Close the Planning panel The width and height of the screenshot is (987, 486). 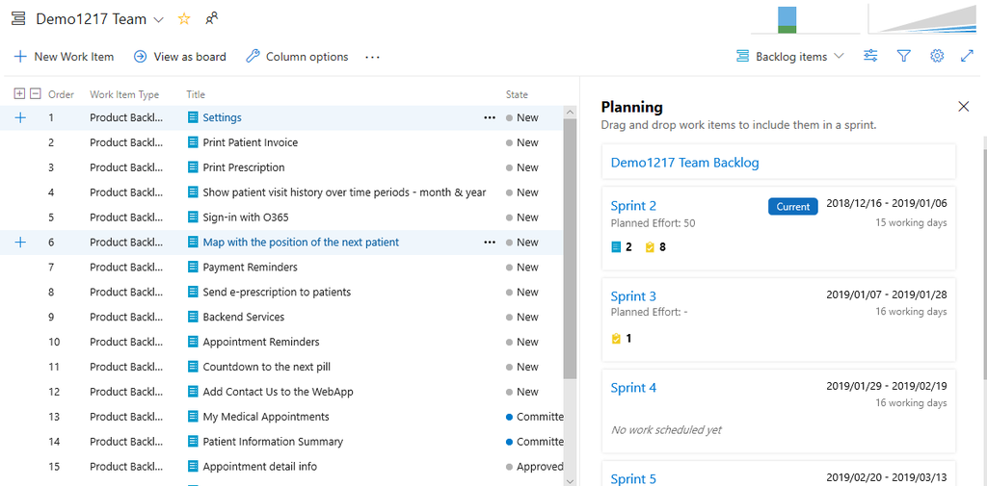[963, 106]
